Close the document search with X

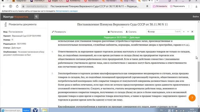[192, 32]
